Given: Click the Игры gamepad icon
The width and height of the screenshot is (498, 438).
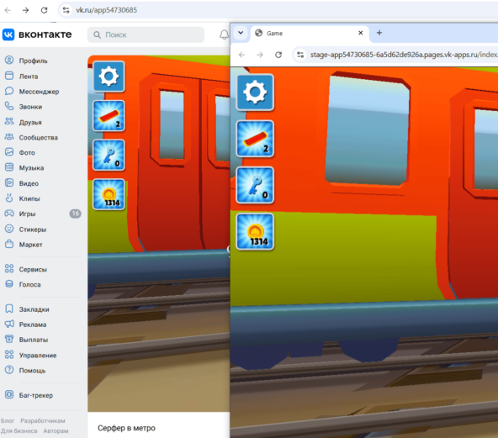Looking at the screenshot, I should 9,214.
